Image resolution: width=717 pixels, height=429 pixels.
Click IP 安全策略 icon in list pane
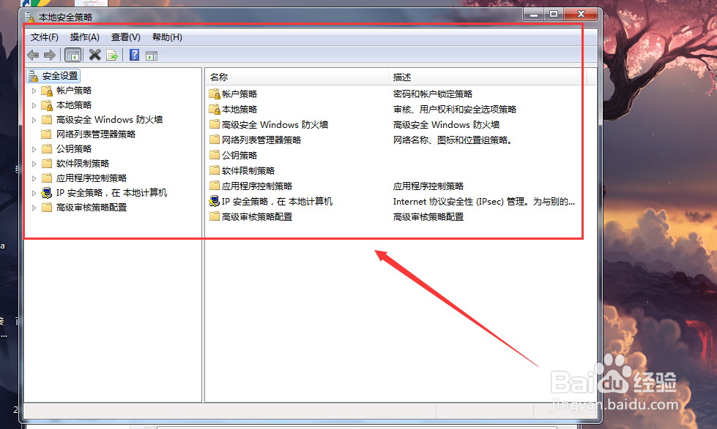pyautogui.click(x=215, y=201)
